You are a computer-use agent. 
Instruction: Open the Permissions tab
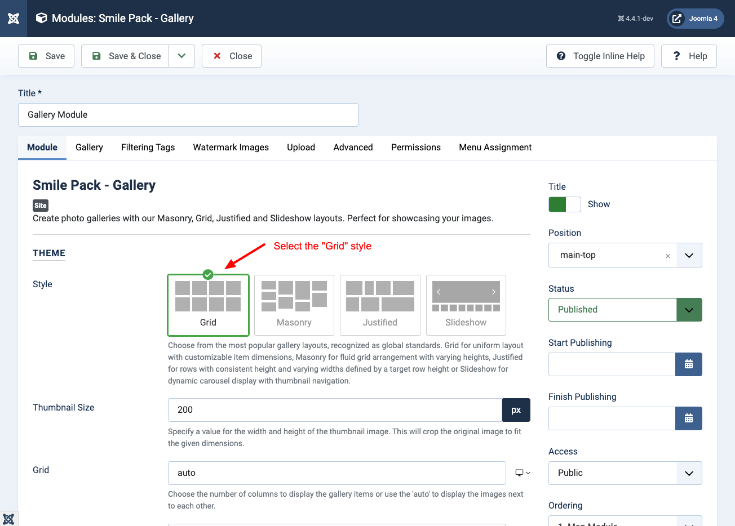[416, 148]
